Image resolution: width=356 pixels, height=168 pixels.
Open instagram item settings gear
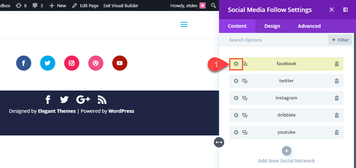click(x=236, y=98)
